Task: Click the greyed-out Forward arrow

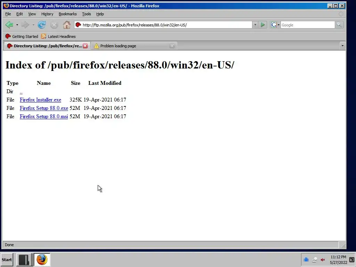Action: tap(25, 25)
